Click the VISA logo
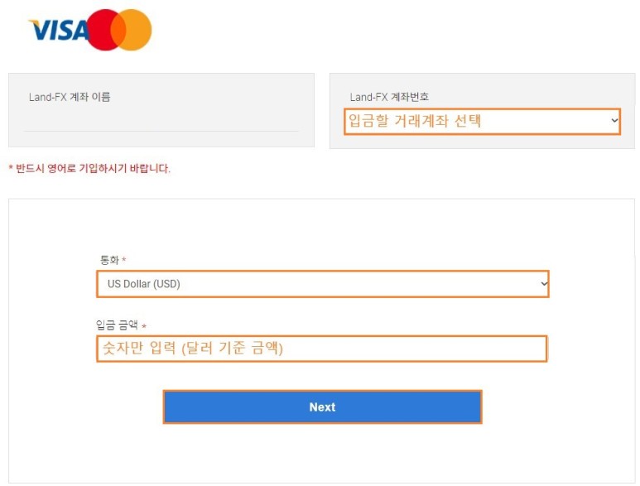This screenshot has width=640, height=486. (x=59, y=30)
